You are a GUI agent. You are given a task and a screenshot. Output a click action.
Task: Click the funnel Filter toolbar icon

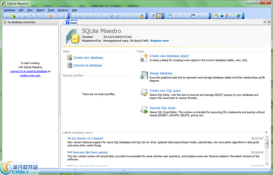[x=153, y=16]
